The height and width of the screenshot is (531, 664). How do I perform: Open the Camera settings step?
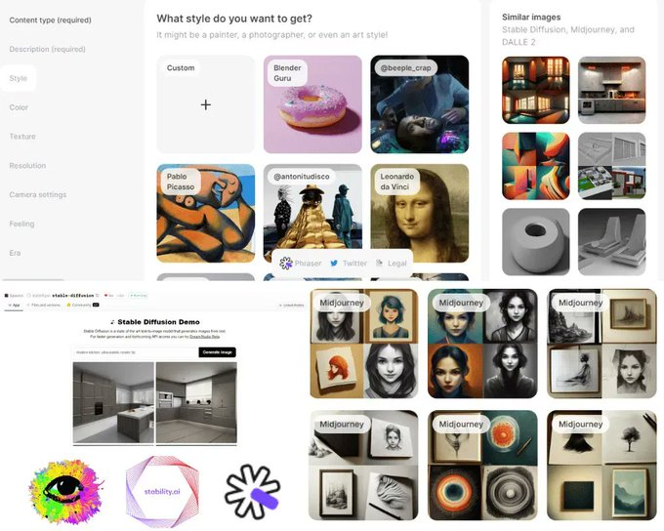point(38,195)
